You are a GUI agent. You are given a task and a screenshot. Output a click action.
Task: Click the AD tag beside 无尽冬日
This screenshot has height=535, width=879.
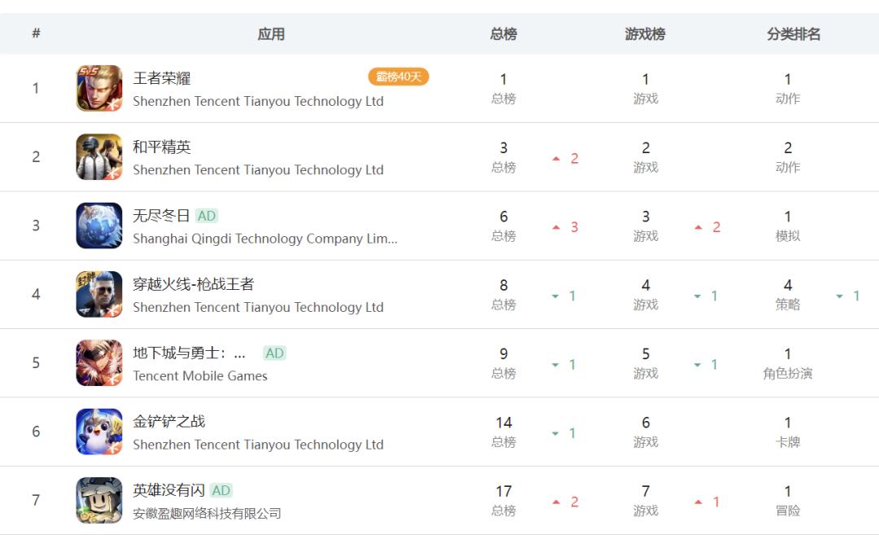[206, 216]
